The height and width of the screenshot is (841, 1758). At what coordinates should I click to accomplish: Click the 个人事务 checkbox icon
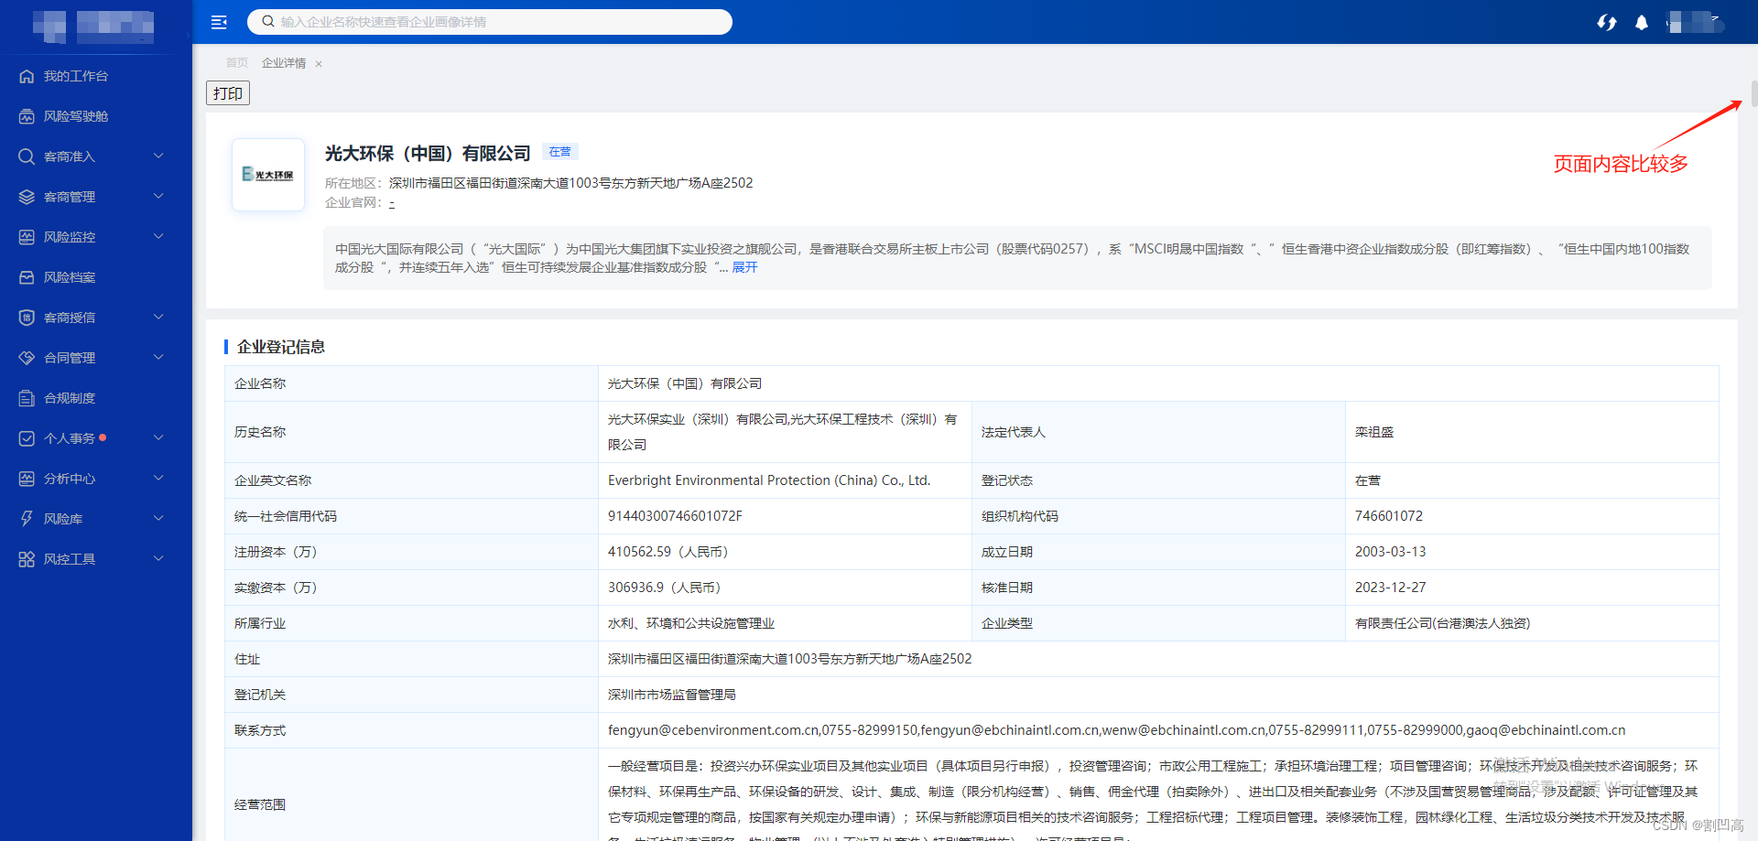(27, 438)
